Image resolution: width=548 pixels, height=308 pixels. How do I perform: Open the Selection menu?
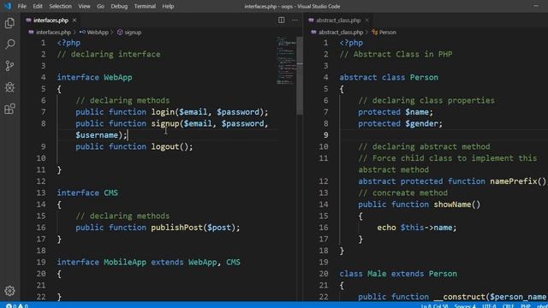[x=60, y=6]
